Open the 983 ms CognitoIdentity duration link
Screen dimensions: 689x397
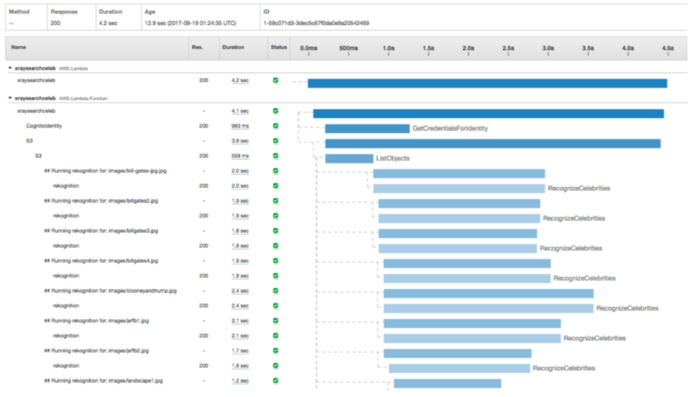click(x=240, y=126)
